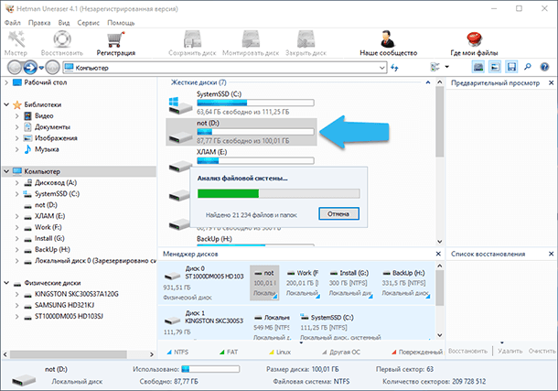Expand KINGSTON SKC300S37A120G node

[x=16, y=294]
